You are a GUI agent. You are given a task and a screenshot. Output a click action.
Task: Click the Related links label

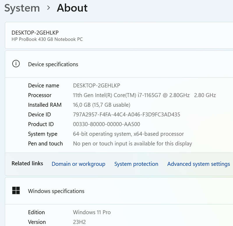tap(27, 163)
